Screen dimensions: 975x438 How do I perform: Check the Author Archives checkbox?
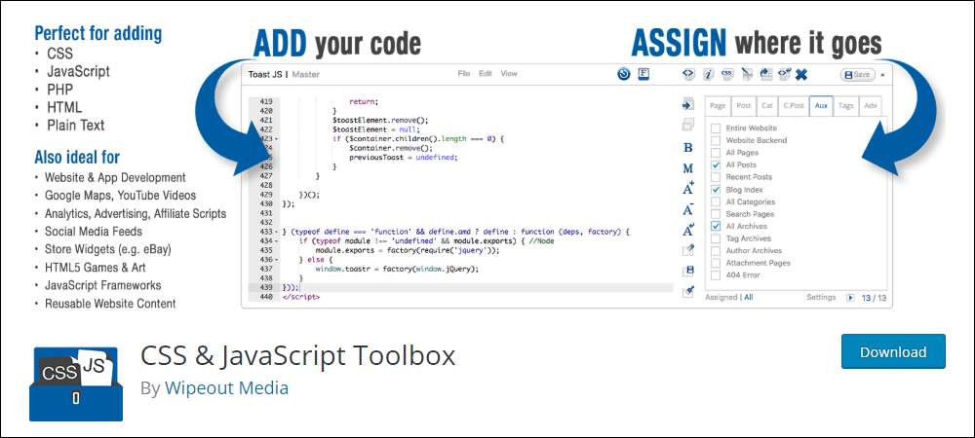coord(716,251)
